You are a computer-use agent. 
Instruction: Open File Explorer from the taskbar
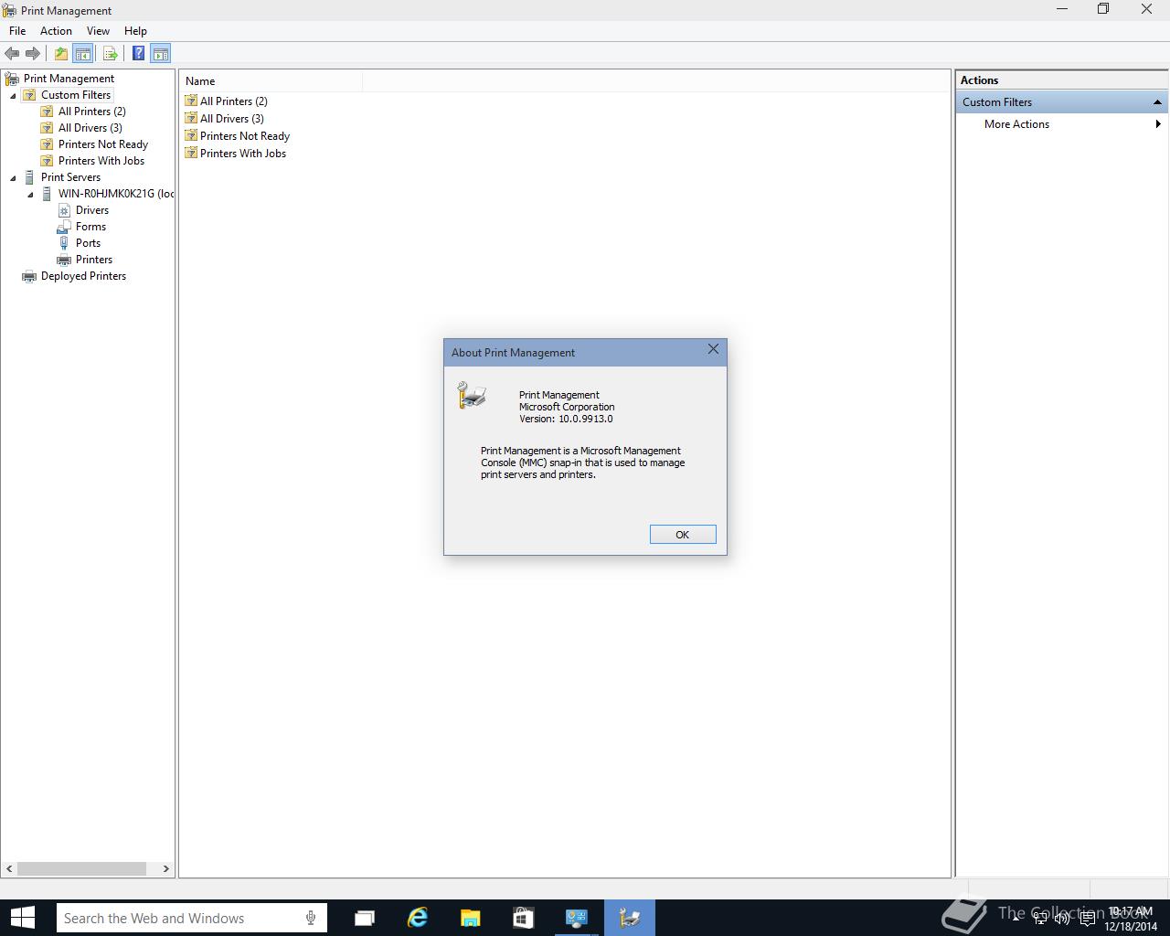click(x=470, y=918)
